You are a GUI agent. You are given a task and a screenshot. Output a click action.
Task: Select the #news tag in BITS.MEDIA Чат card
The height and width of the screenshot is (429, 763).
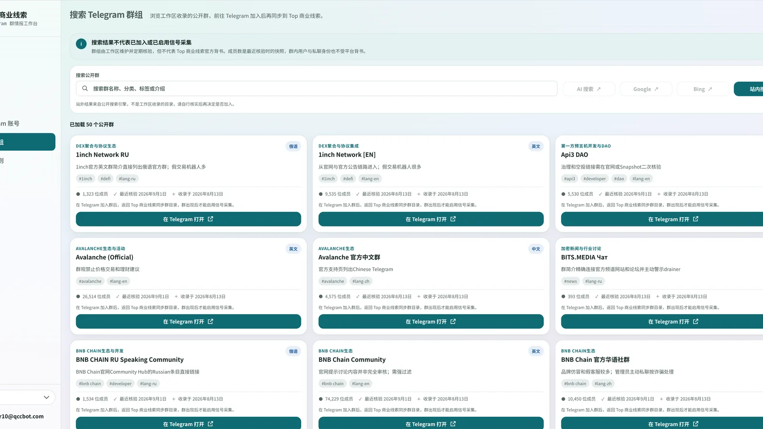point(570,281)
